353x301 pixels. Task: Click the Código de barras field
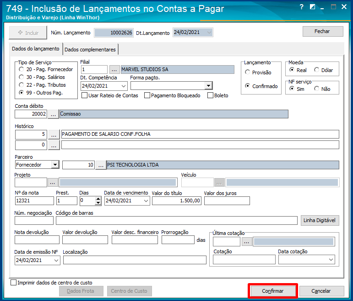coord(177,220)
